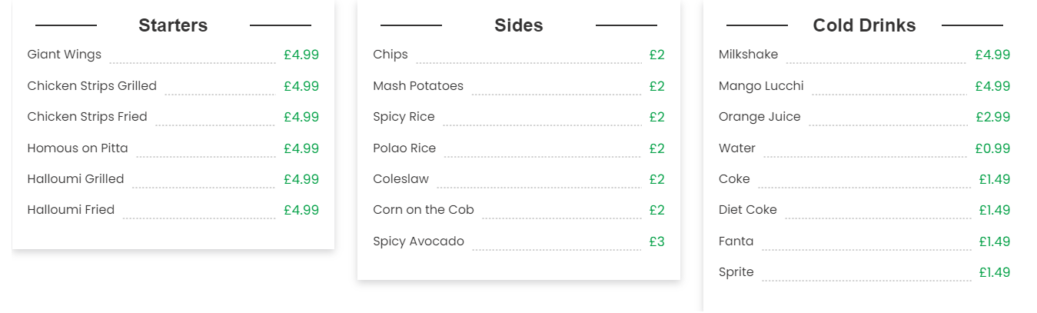
Task: Click Homous on Pitta item
Action: point(78,148)
